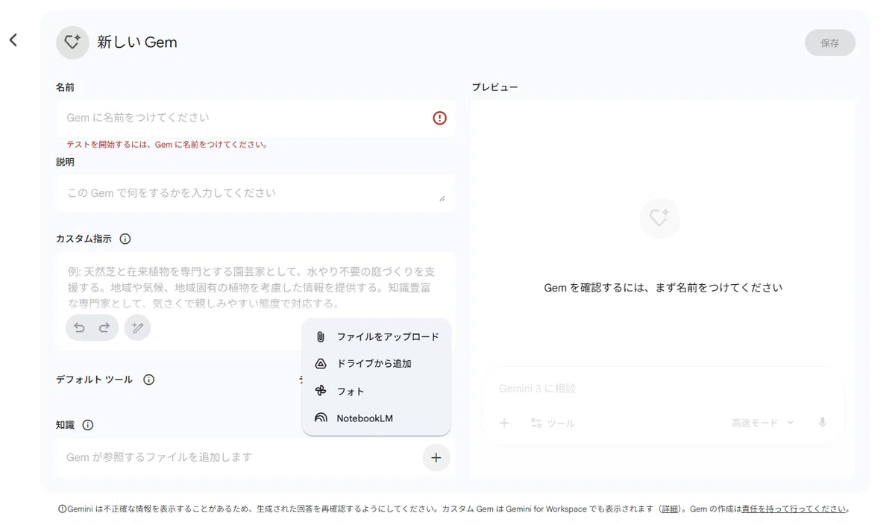
Task: Click the 知識 section label
Action: (x=65, y=425)
